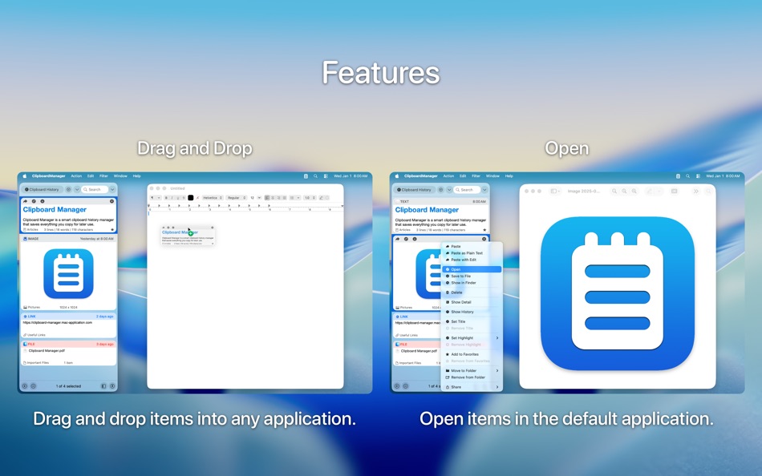Viewport: 762px width, 476px height.
Task: Open the Clipboard History list dropdown chevron
Action: pos(75,189)
